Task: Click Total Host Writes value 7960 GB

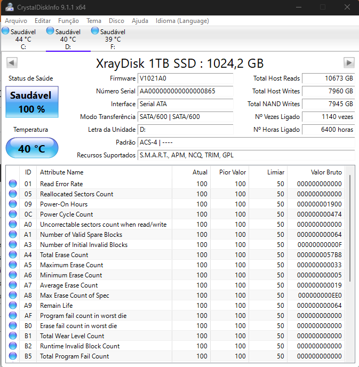Action: (x=329, y=91)
